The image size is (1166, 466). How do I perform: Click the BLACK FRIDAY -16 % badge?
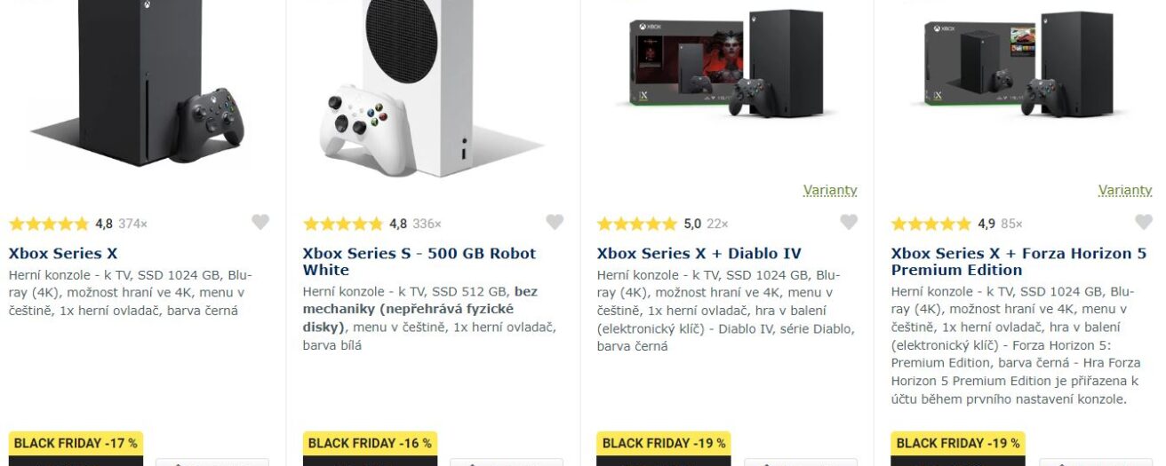370,443
